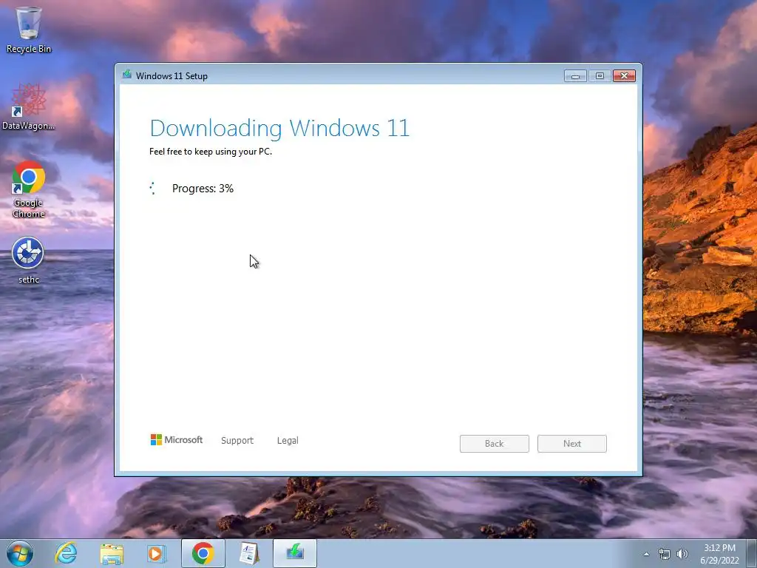Viewport: 757px width, 568px height.
Task: Switch to Chrome in the taskbar
Action: point(203,553)
